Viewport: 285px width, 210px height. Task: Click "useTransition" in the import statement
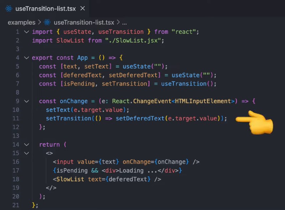(121, 32)
